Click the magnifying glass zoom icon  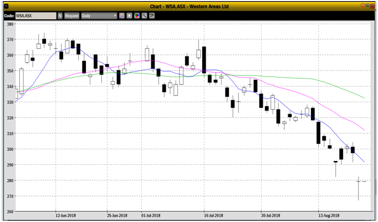pyautogui.click(x=145, y=16)
